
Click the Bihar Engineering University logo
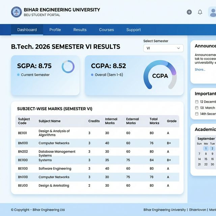click(16, 12)
